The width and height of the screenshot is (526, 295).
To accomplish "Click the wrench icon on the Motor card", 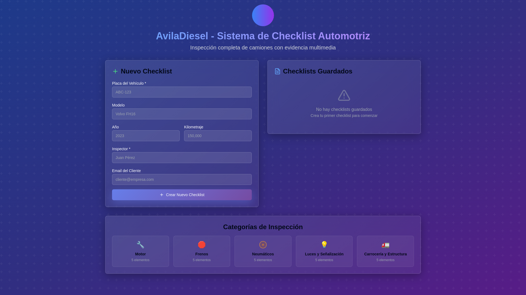I will (141, 245).
